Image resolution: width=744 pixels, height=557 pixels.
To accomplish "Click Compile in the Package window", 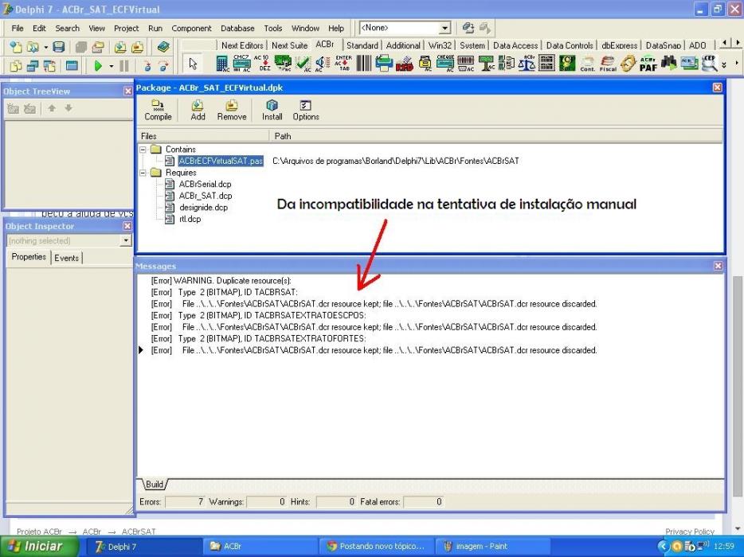I will 158,110.
